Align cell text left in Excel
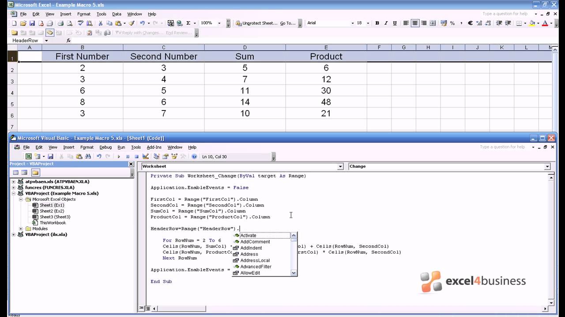565x317 pixels. click(x=406, y=23)
